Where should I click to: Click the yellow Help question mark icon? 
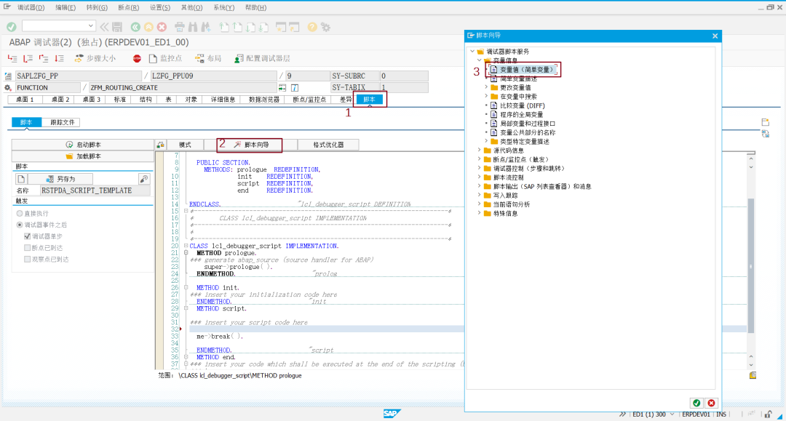tap(312, 27)
